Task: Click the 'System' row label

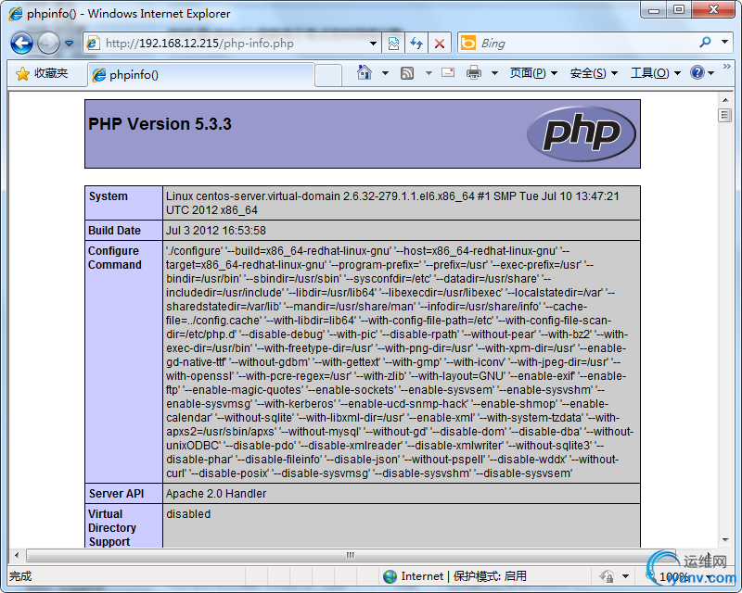Action: click(109, 196)
